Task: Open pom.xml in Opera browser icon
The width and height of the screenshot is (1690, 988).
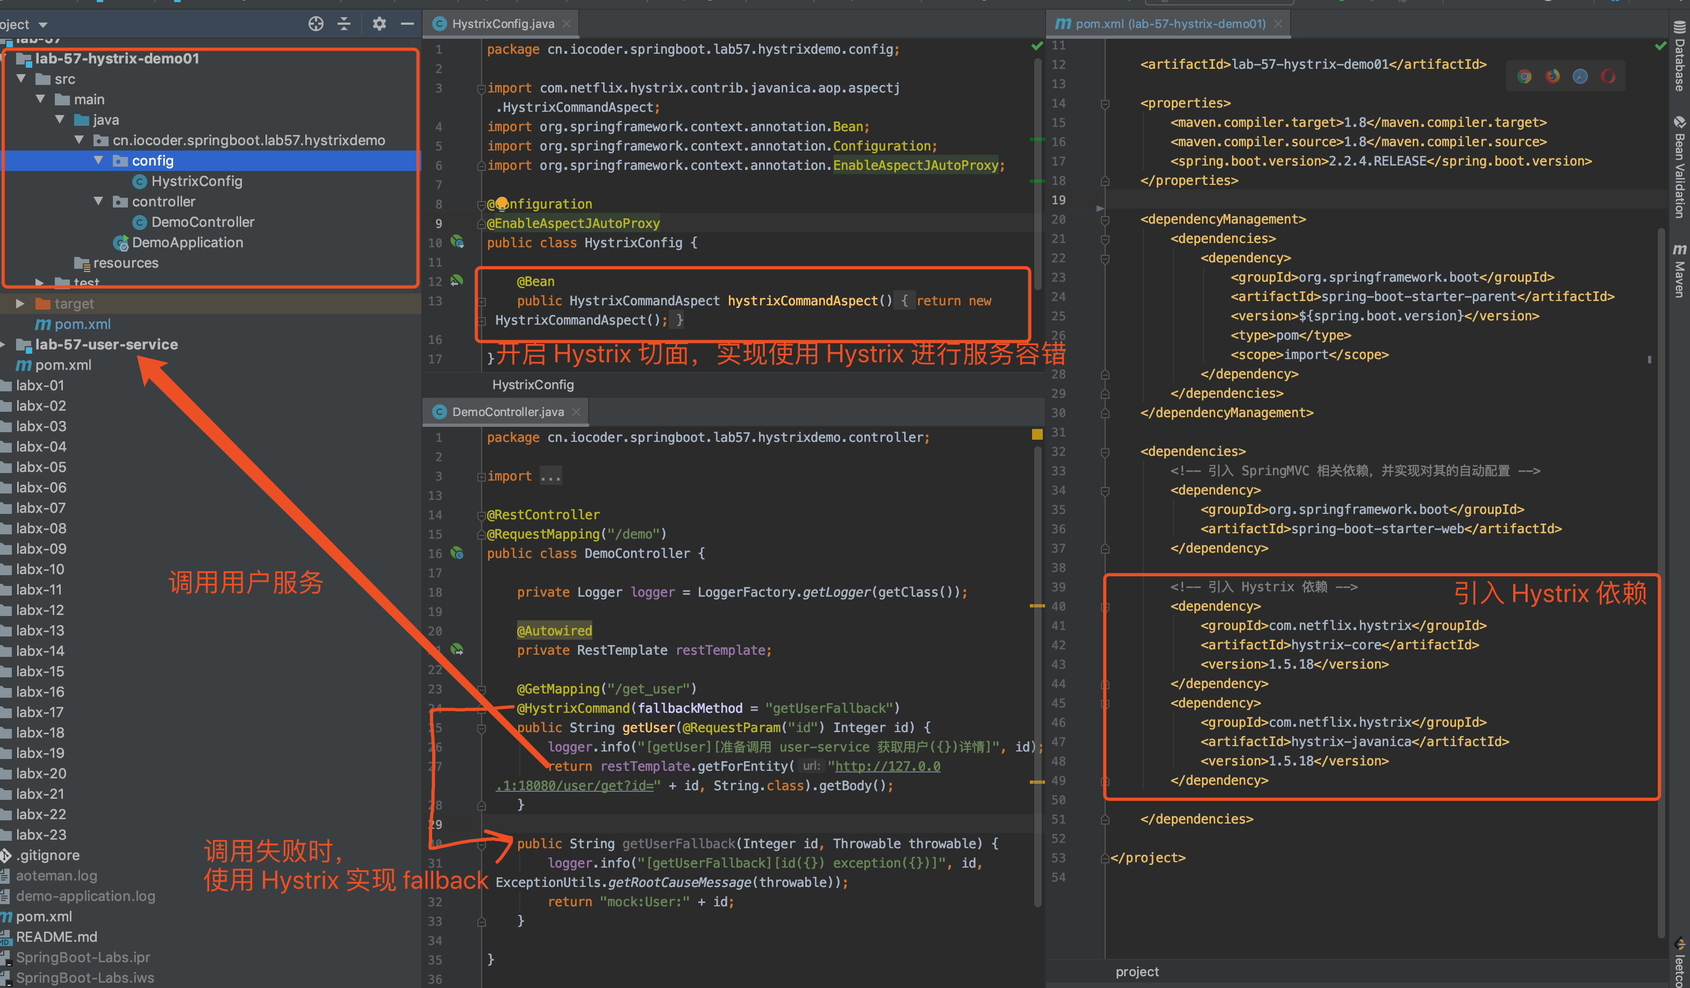Action: click(x=1608, y=76)
